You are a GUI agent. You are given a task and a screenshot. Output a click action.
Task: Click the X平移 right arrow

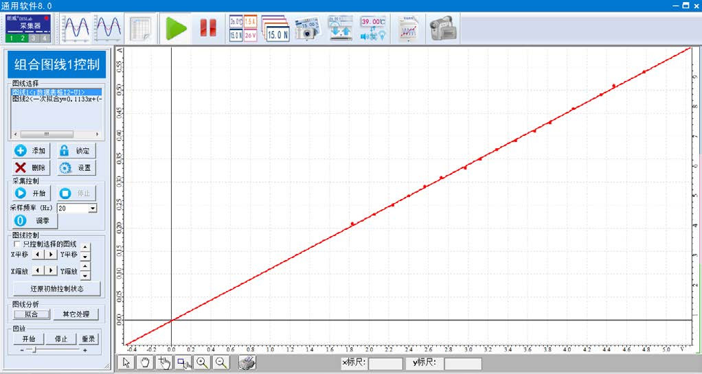pos(51,254)
